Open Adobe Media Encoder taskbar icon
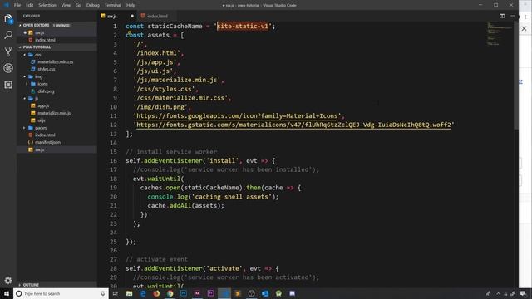Viewport: 532px width, 299px height. point(197,293)
